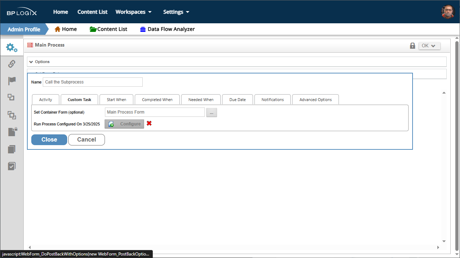Open the Settings dropdown menu

click(176, 12)
